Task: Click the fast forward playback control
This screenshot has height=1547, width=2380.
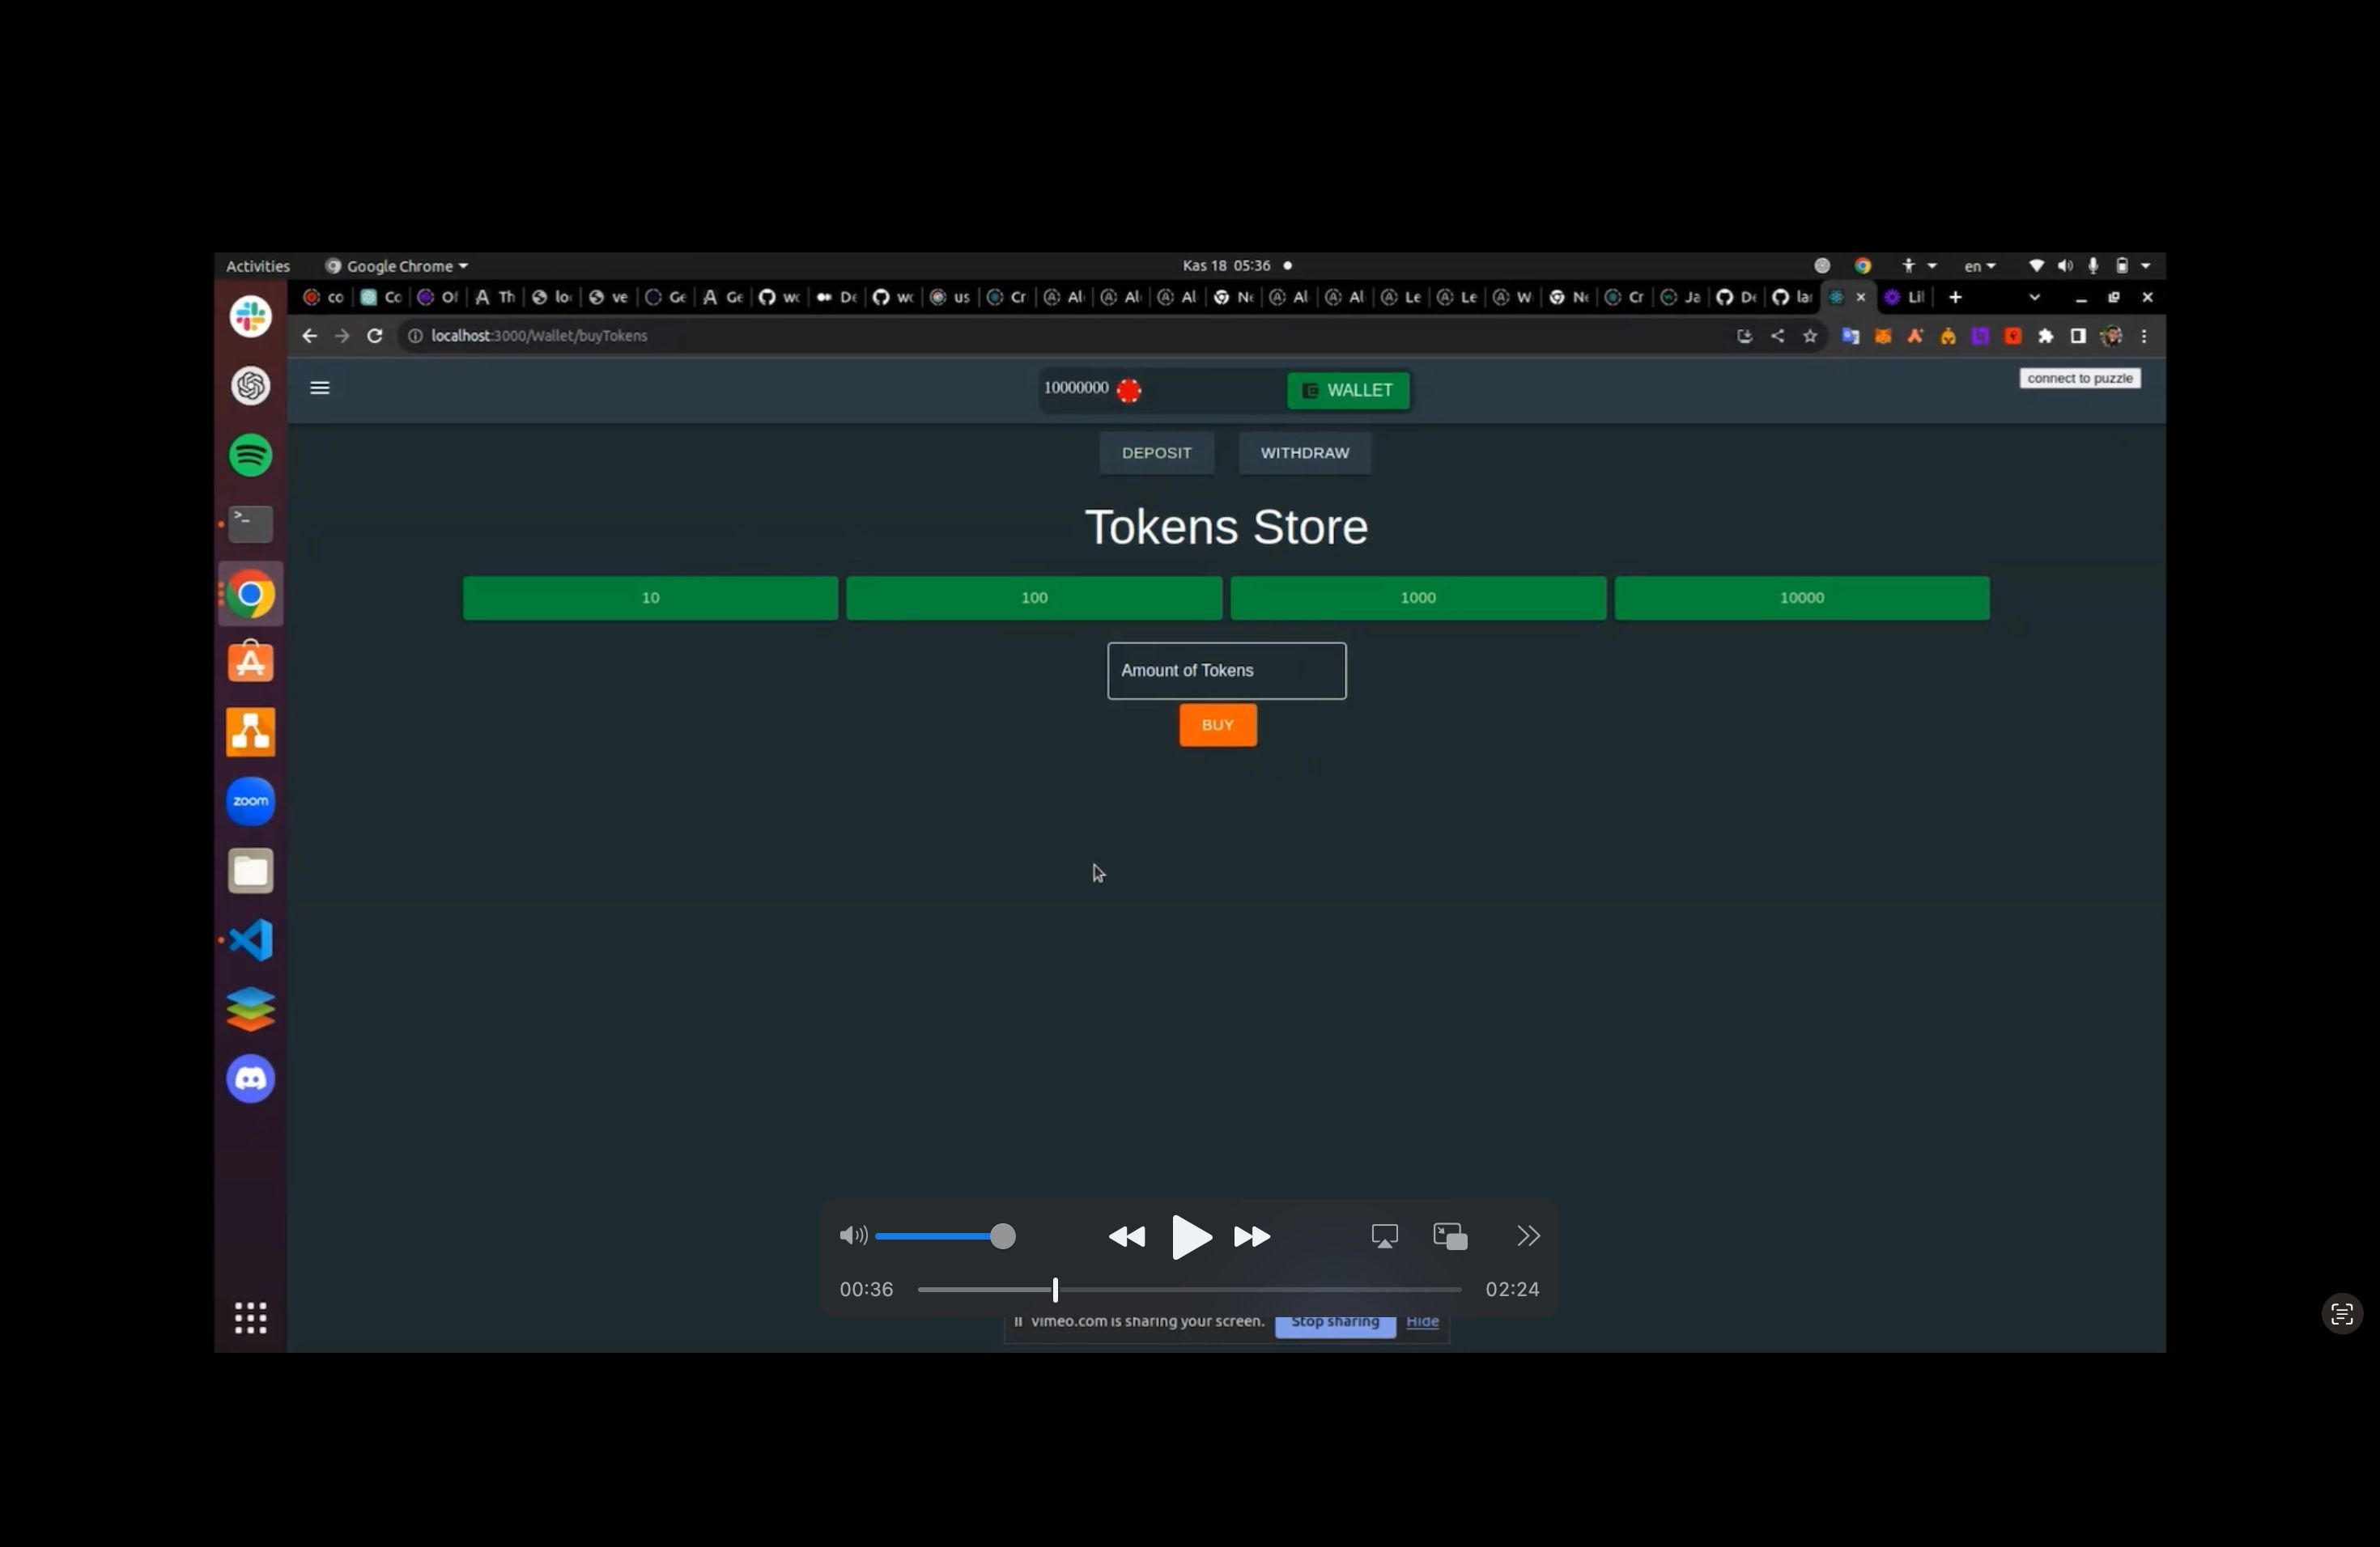Action: point(1252,1235)
